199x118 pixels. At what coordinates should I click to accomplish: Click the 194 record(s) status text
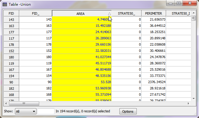click(83, 111)
